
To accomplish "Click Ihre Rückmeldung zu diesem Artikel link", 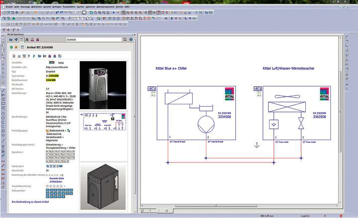I will coord(30,202).
